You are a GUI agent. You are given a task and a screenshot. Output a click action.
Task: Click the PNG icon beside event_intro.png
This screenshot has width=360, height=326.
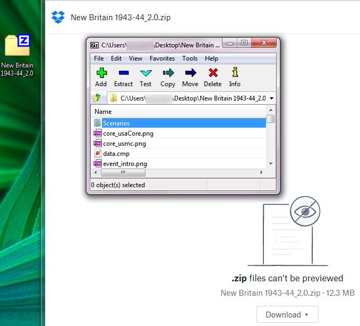coord(98,163)
